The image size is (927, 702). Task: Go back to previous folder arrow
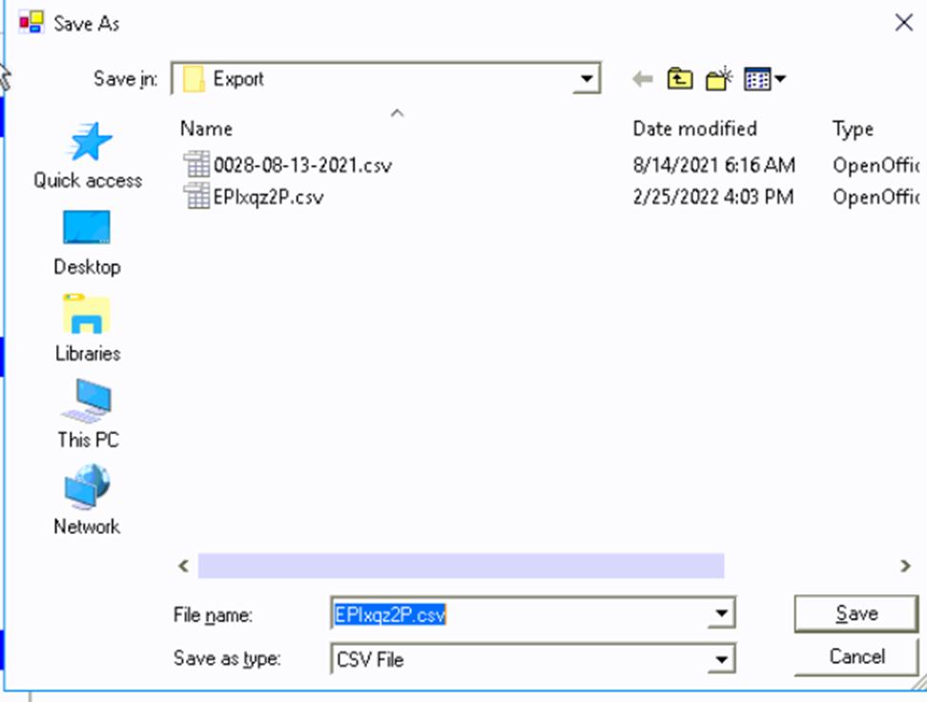(x=643, y=78)
